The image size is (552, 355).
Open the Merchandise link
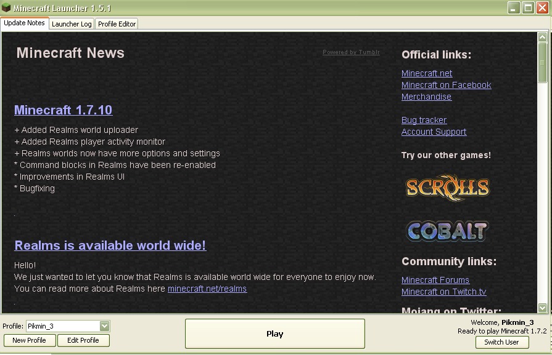pyautogui.click(x=426, y=97)
